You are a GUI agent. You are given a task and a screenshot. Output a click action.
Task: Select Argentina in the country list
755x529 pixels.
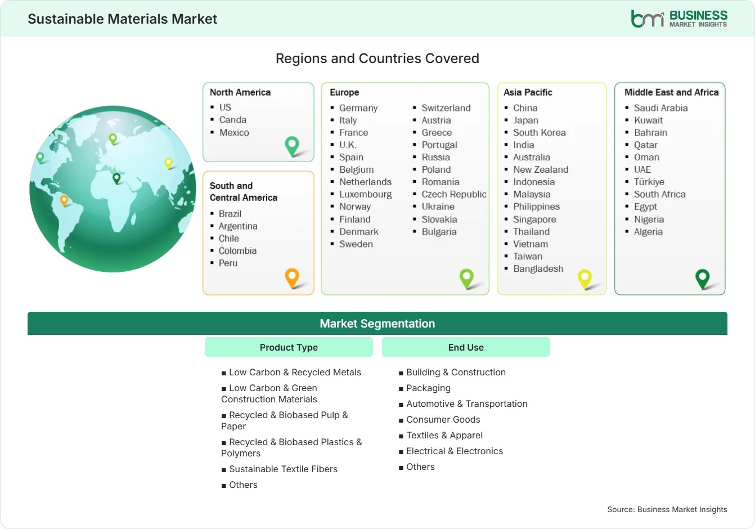tap(238, 226)
